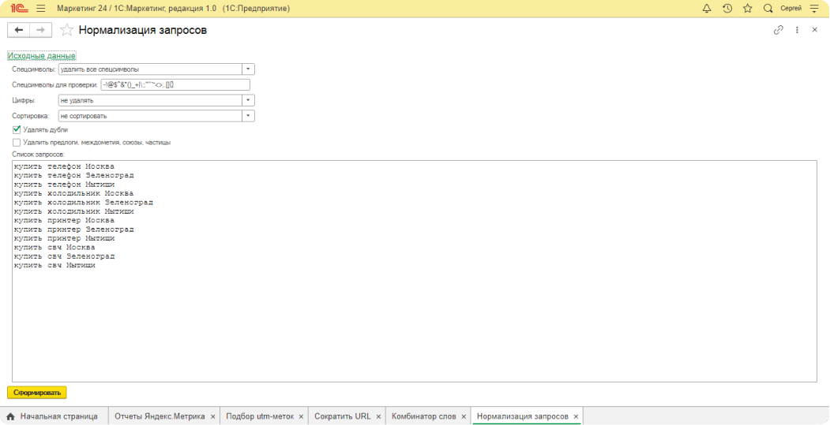The image size is (830, 425).
Task: Expand the Цифры dropdown
Action: pyautogui.click(x=249, y=100)
